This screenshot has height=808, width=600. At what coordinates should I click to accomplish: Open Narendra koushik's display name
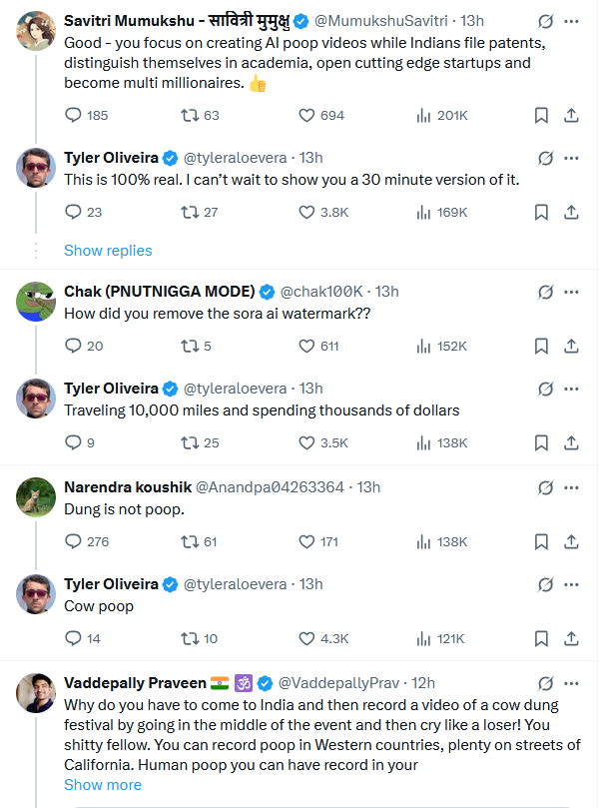coord(125,487)
